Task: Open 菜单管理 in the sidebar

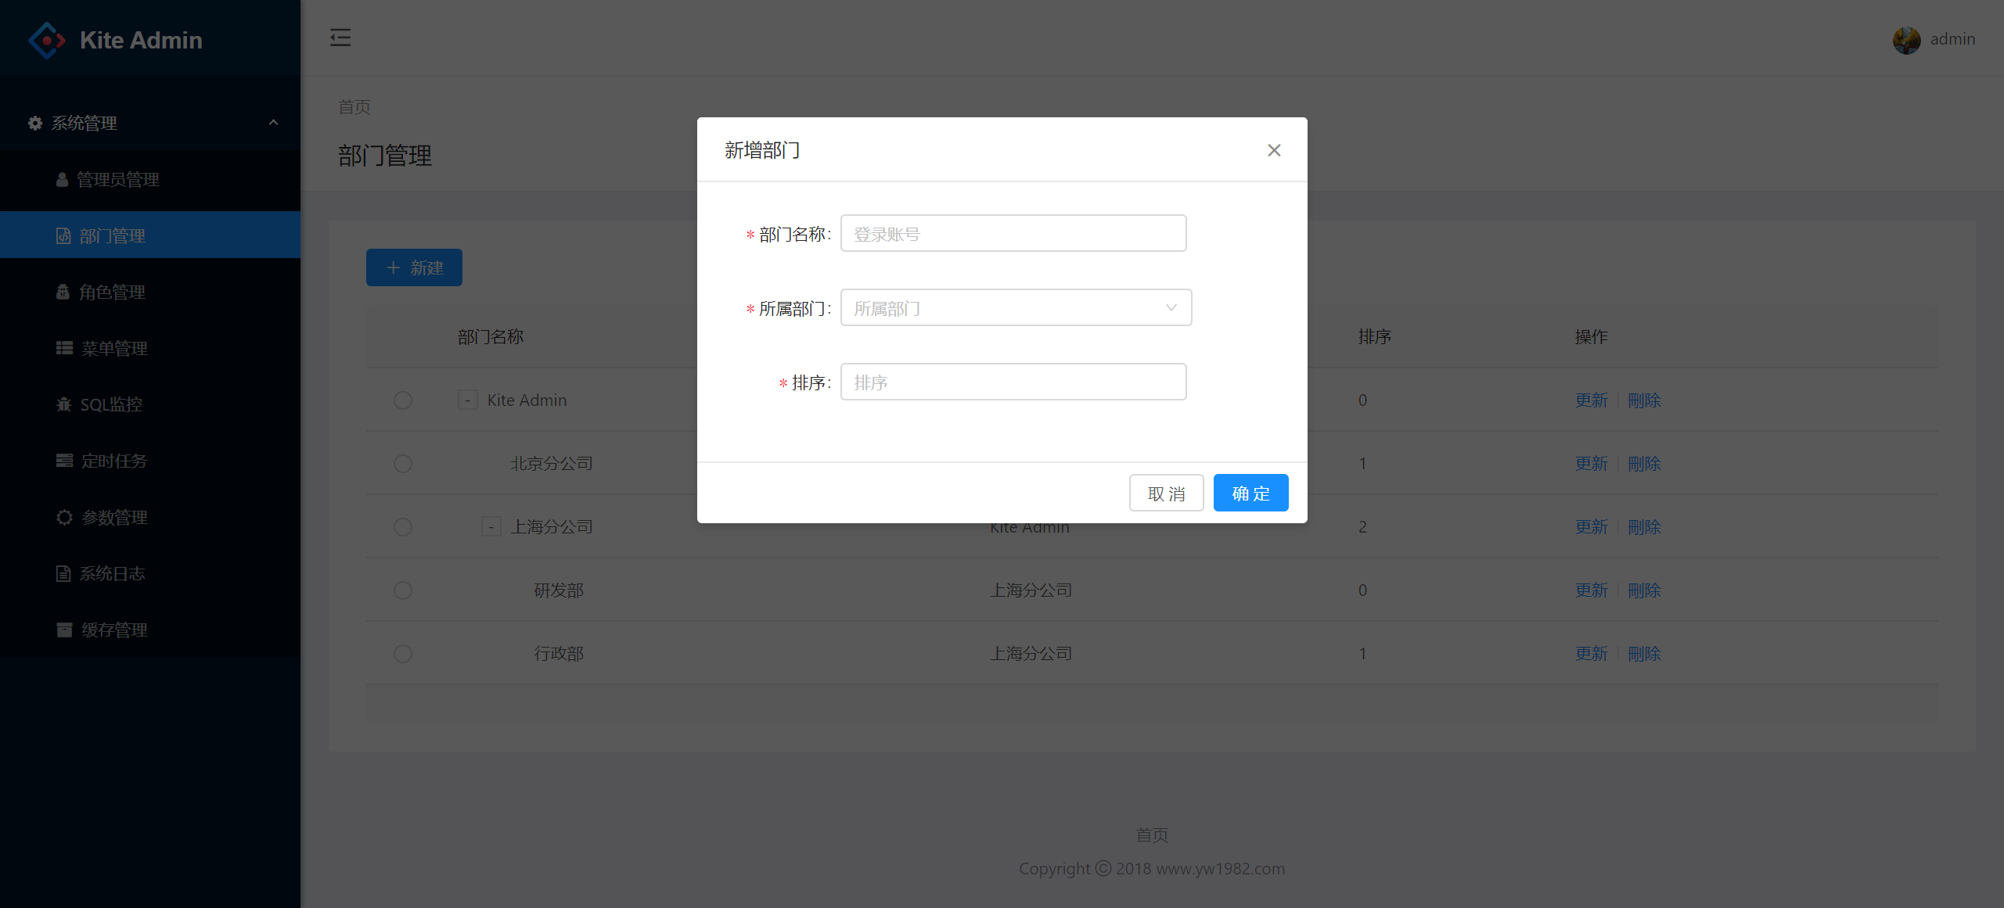Action: click(150, 348)
